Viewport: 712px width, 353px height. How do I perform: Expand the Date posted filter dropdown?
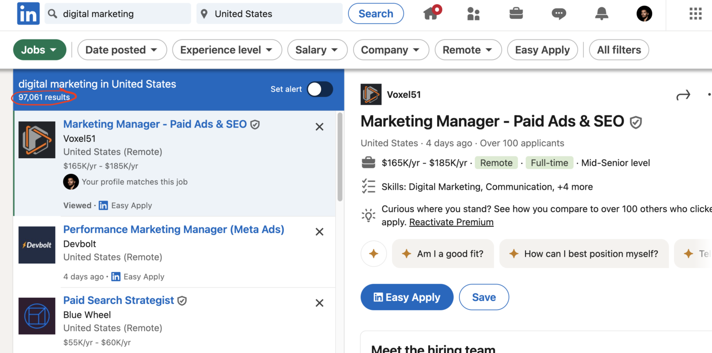click(121, 50)
